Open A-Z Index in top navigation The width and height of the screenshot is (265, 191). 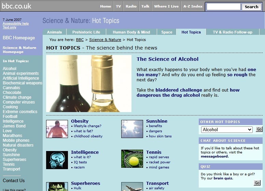point(193,6)
